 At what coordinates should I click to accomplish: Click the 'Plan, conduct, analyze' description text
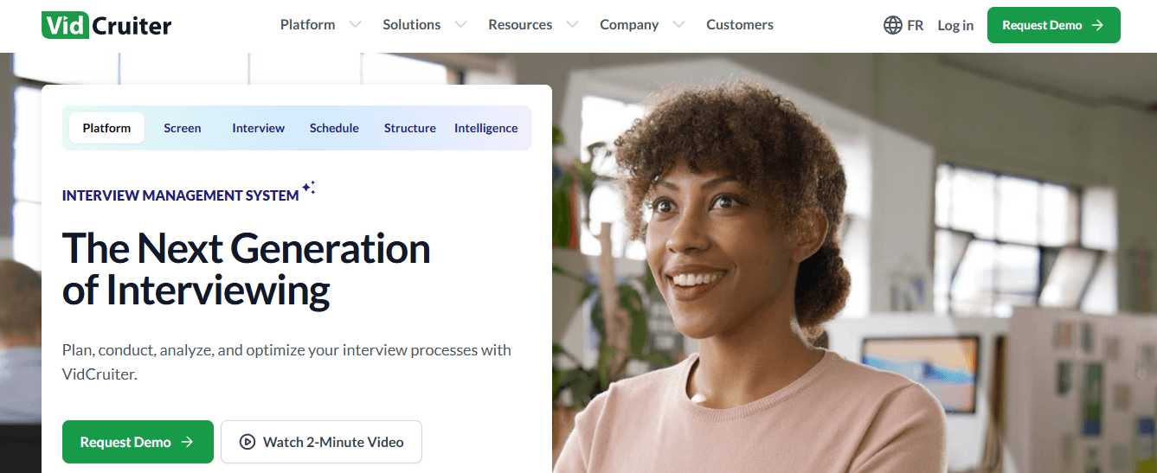[286, 362]
